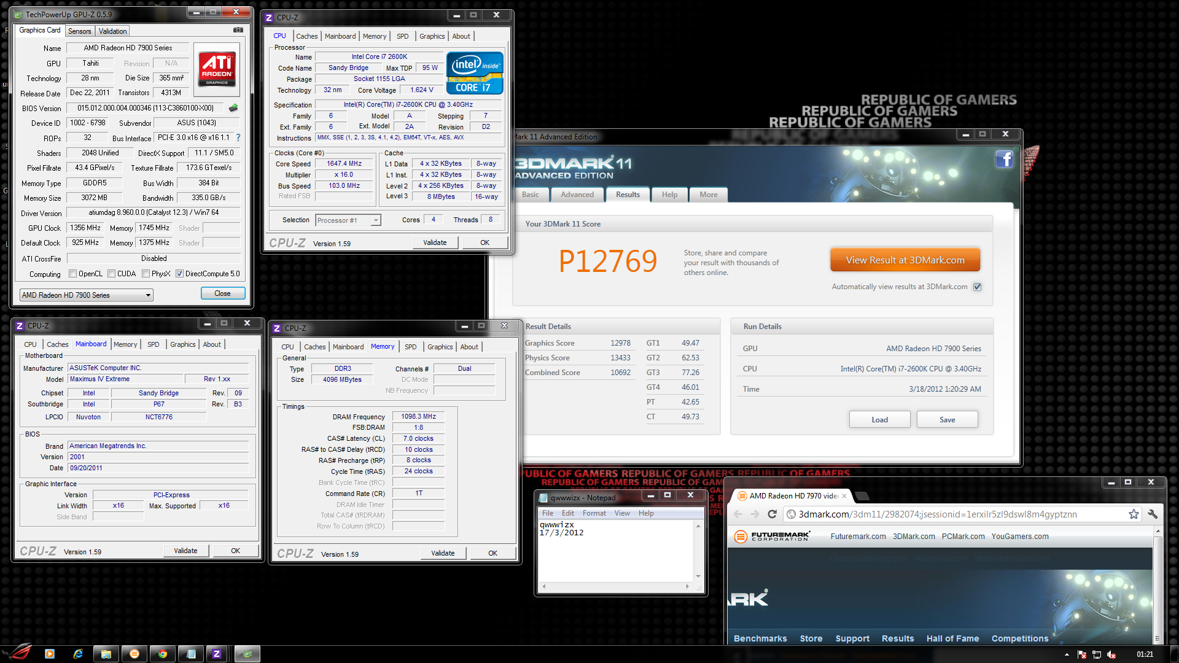Select the Basic tab in 3DMark 11
The height and width of the screenshot is (663, 1179).
click(530, 195)
